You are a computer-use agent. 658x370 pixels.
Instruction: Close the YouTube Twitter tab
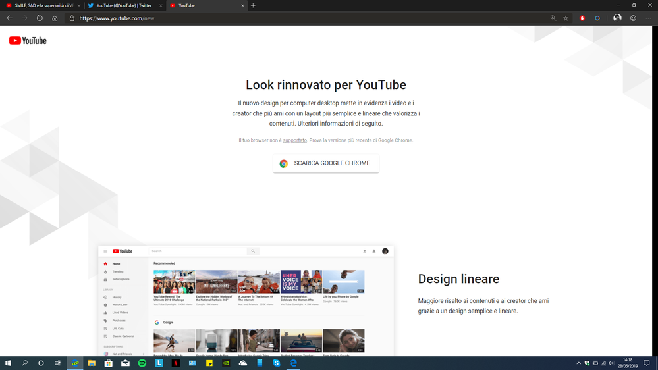(161, 5)
